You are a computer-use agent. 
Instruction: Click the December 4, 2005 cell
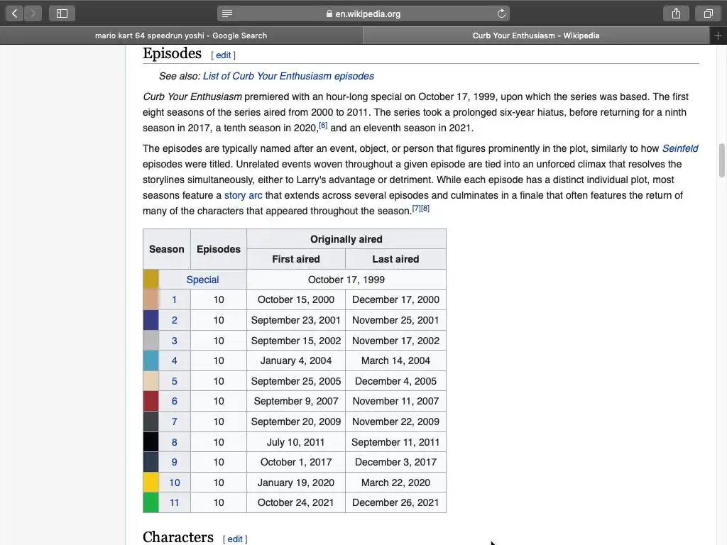(395, 381)
